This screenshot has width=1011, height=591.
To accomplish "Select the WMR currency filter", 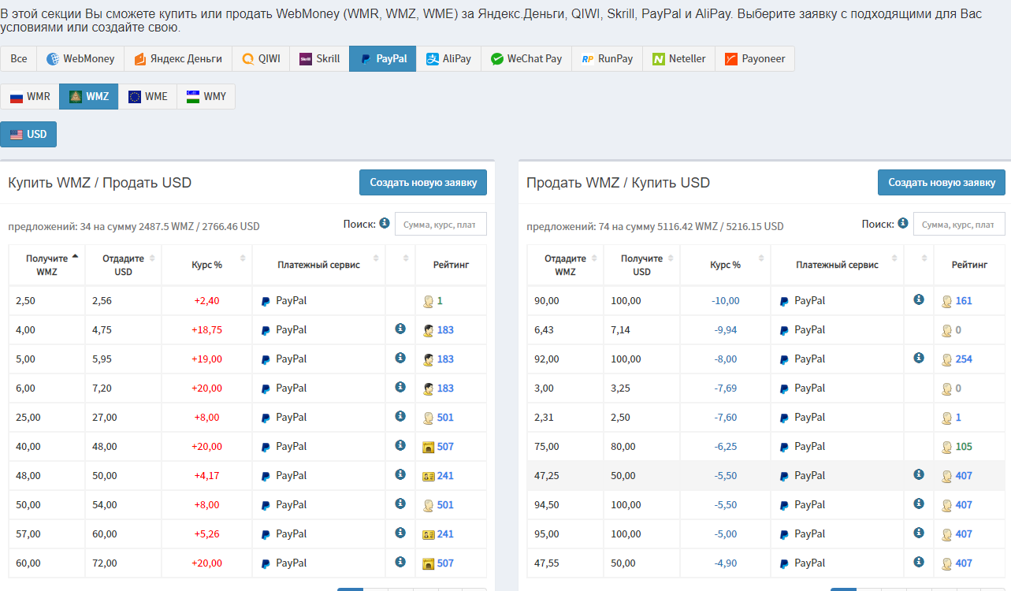I will click(x=30, y=97).
